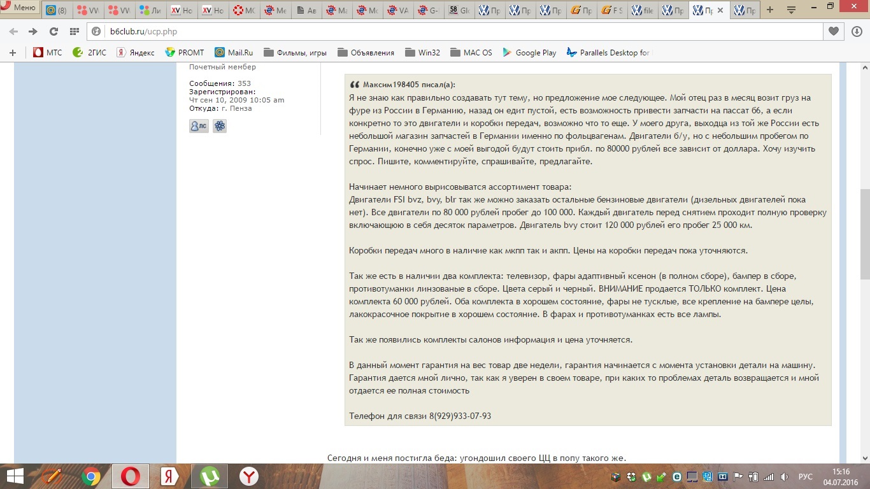The image size is (870, 489).
Task: Go back to previous page
Action: point(13,31)
